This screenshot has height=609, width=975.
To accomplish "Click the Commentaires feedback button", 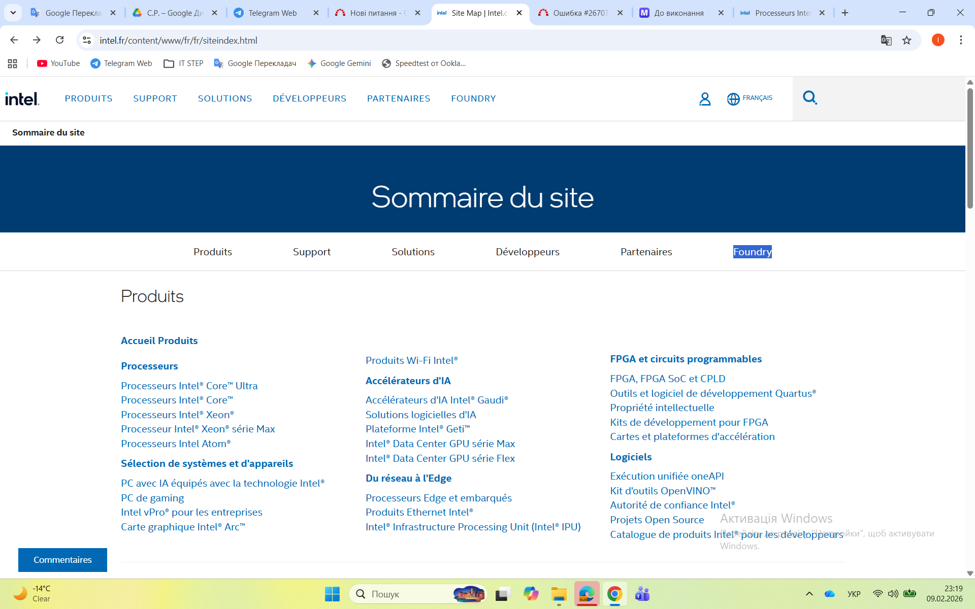I will (62, 560).
